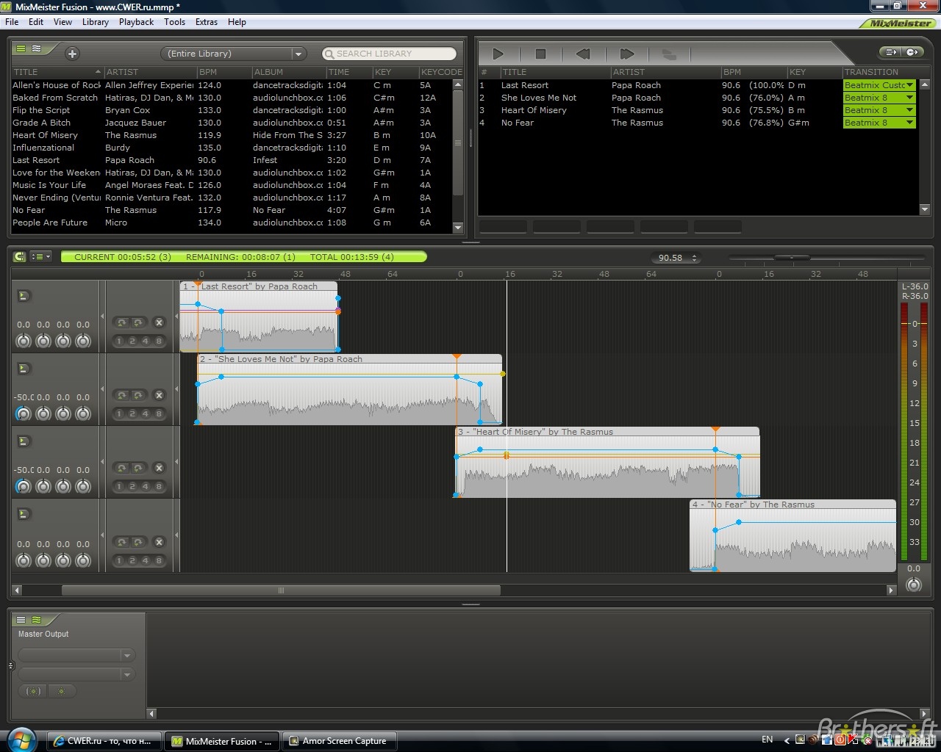Open transition dropdown for Last Resort
The width and height of the screenshot is (941, 752).
tap(909, 85)
